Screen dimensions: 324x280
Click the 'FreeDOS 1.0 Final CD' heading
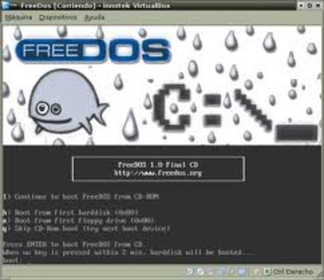(158, 165)
